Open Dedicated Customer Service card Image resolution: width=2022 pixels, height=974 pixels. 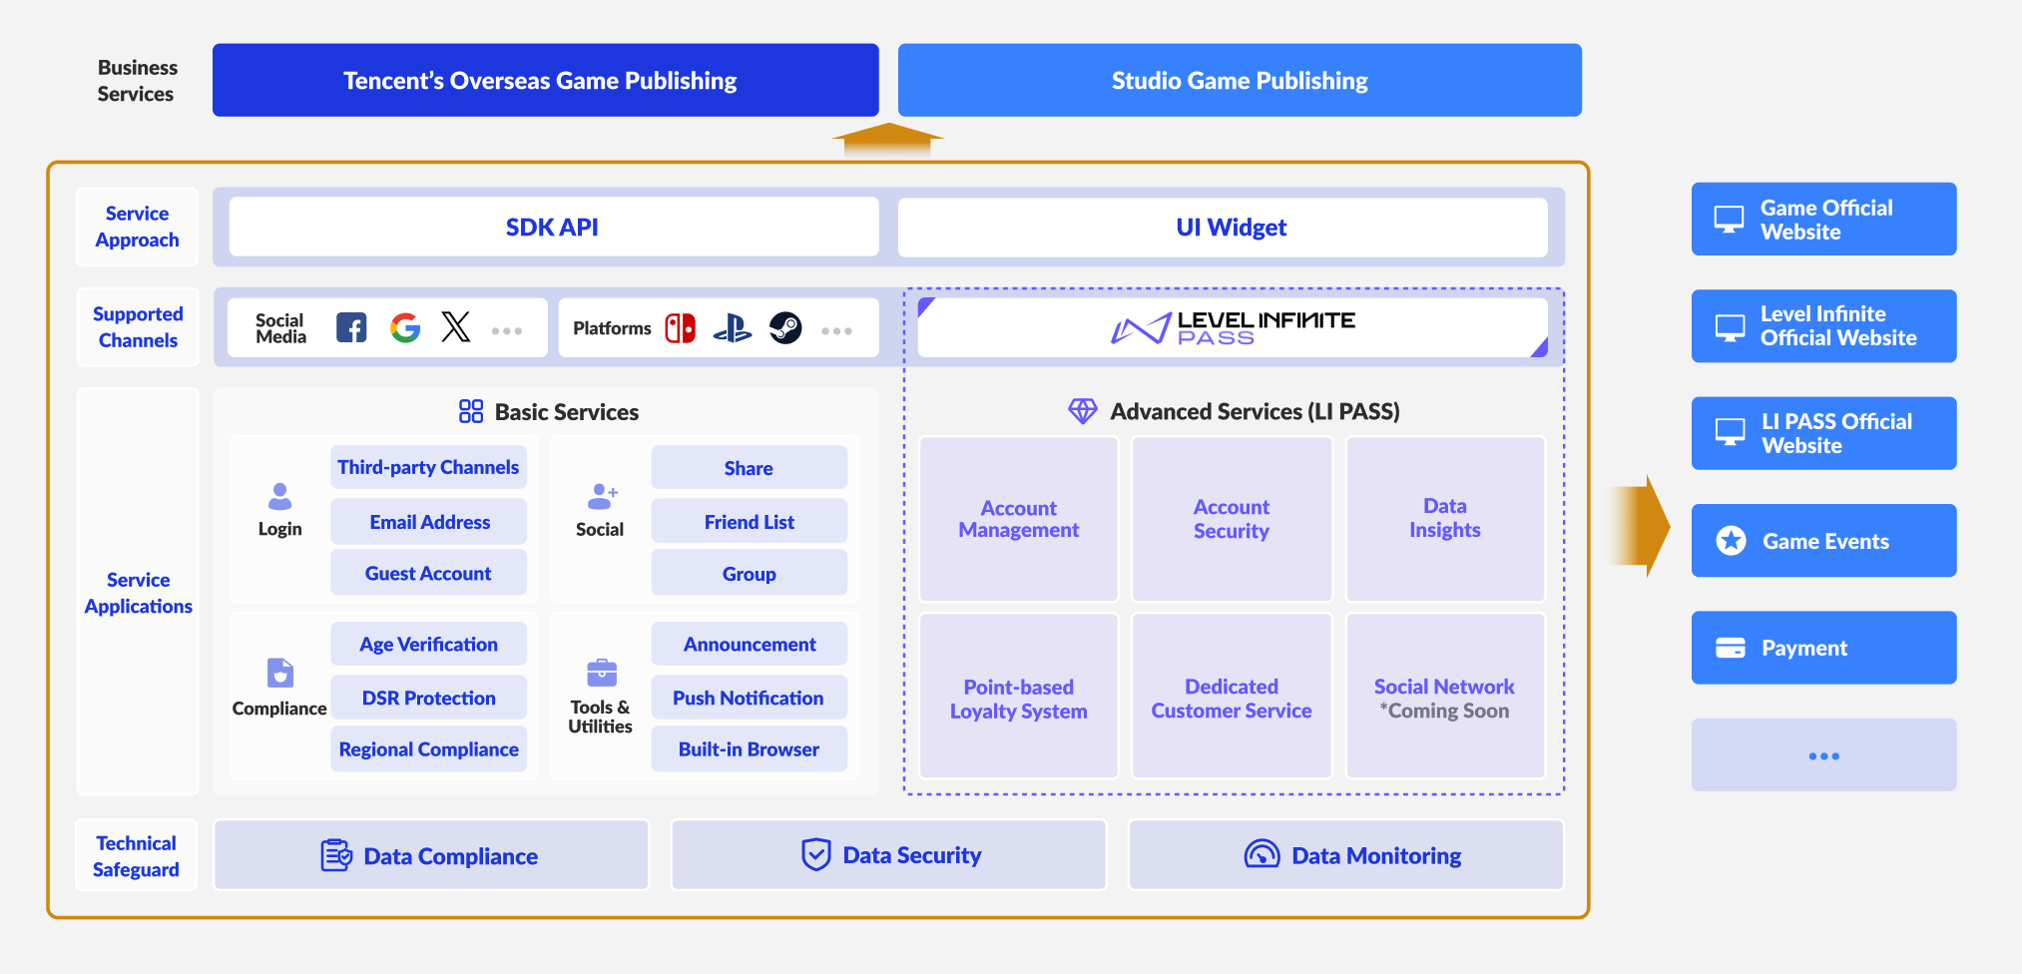click(1232, 696)
